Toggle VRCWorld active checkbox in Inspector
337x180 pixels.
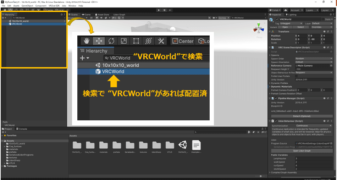click(x=277, y=20)
